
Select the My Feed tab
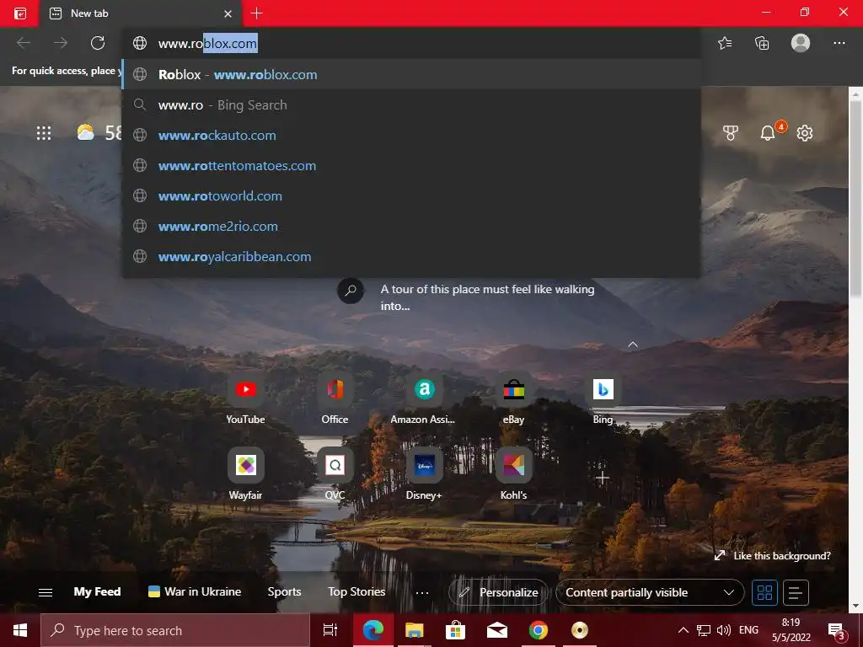pyautogui.click(x=97, y=592)
